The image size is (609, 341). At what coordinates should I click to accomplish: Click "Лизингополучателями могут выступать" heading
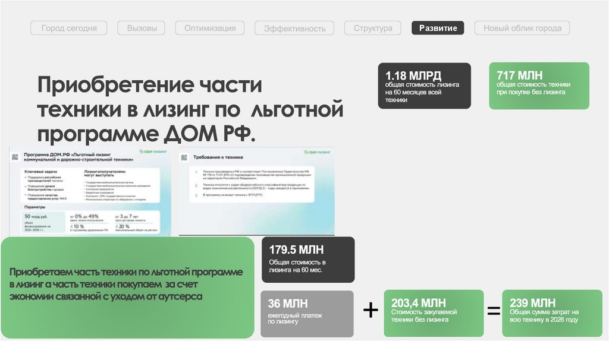pyautogui.click(x=105, y=173)
